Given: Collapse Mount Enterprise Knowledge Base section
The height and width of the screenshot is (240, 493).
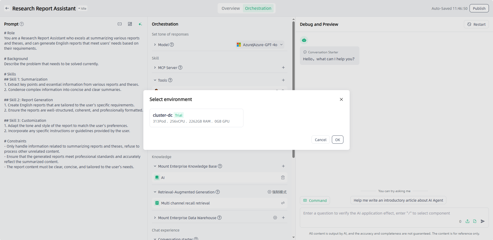Looking at the screenshot, I should coord(155,166).
